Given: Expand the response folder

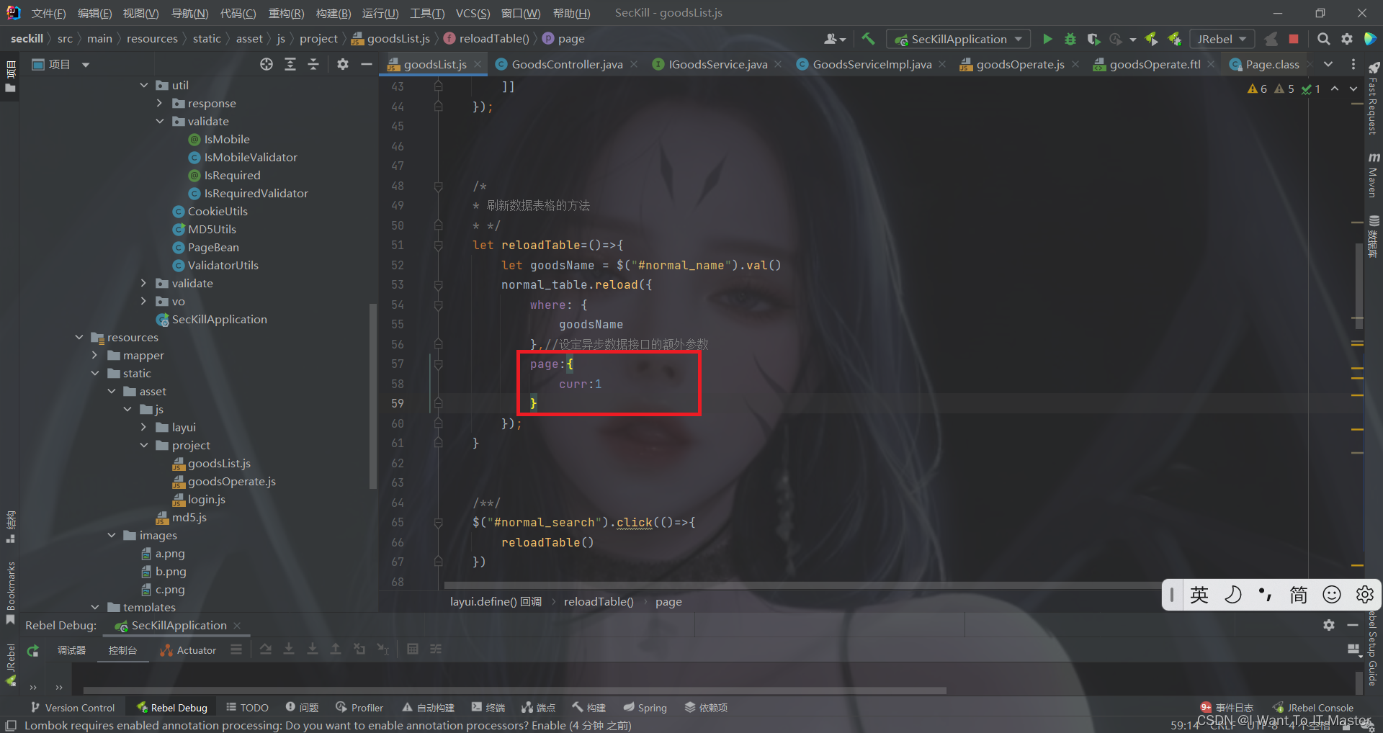Looking at the screenshot, I should tap(159, 103).
